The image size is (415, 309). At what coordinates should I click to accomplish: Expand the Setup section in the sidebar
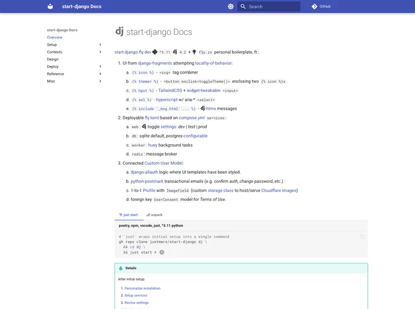tap(100, 45)
